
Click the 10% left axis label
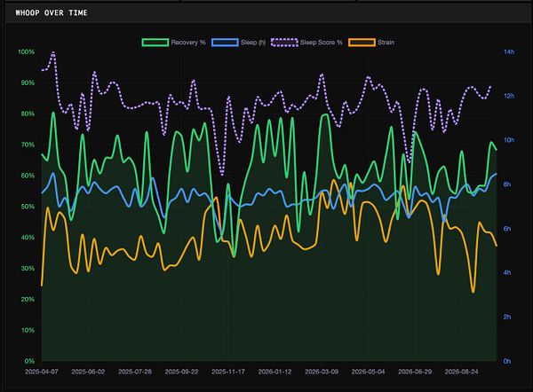28,330
